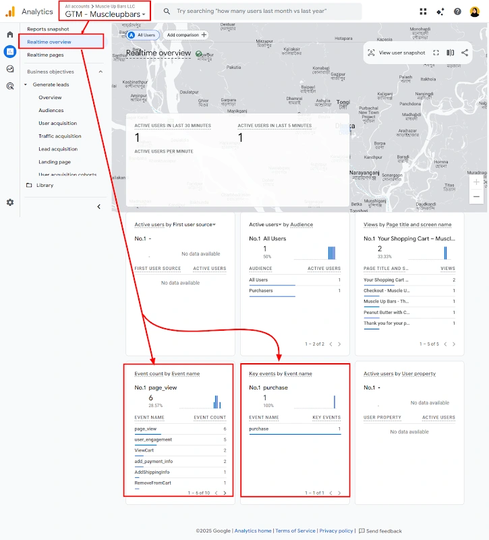Open Landing page report
This screenshot has width=489, height=540.
click(55, 162)
